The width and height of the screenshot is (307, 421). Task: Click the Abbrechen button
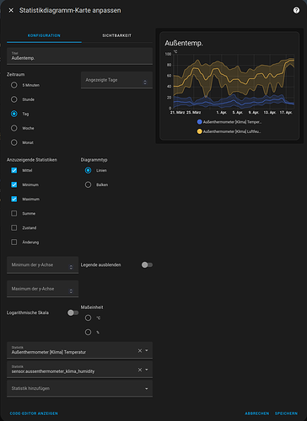click(257, 413)
